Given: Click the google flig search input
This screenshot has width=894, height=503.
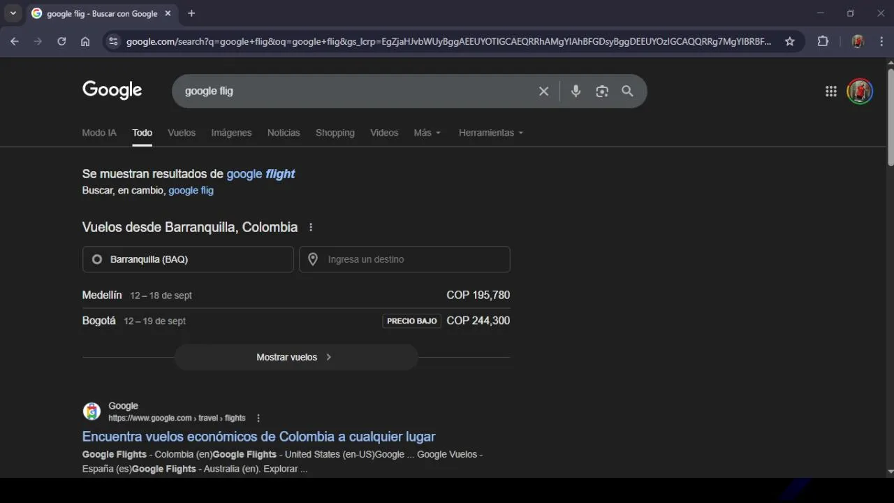Looking at the screenshot, I should (356, 91).
